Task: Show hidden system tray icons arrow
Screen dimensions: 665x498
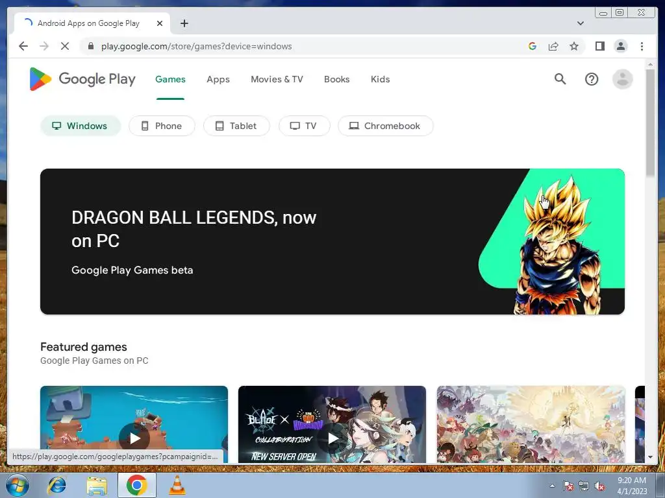Action: (x=552, y=486)
